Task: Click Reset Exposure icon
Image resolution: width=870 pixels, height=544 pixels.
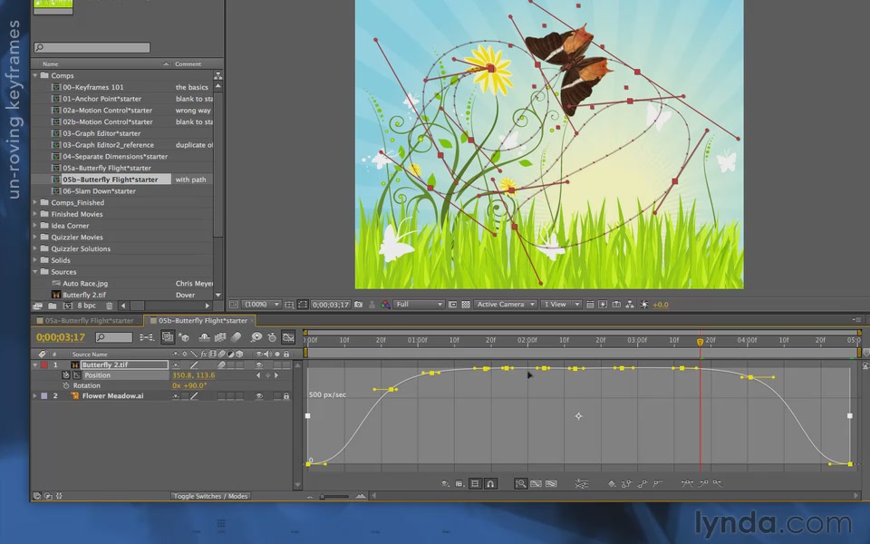Action: coord(644,305)
